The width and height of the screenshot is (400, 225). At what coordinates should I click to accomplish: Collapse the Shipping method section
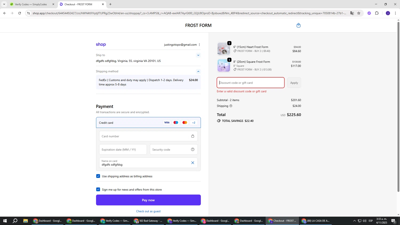198,71
